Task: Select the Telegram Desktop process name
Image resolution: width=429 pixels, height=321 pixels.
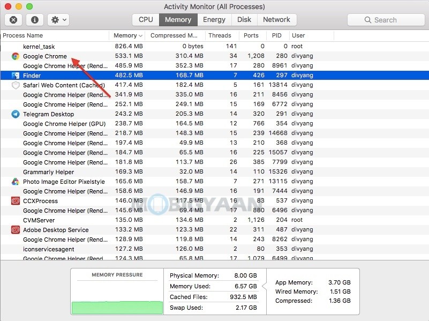Action: click(x=48, y=114)
